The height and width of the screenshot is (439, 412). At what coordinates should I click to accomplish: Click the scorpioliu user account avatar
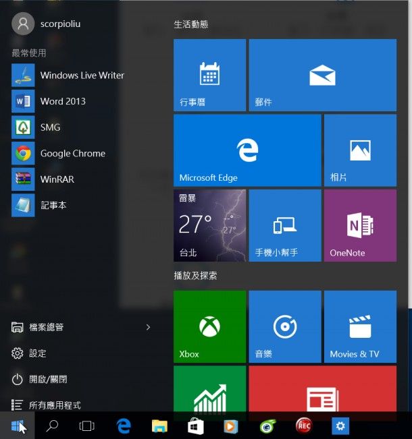point(23,24)
